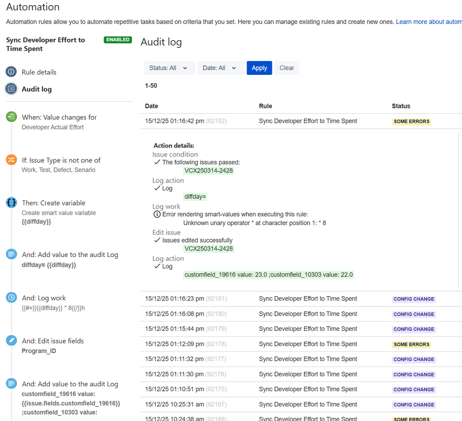The height and width of the screenshot is (421, 462).
Task: Open the Rule details menu item
Action: coord(39,72)
